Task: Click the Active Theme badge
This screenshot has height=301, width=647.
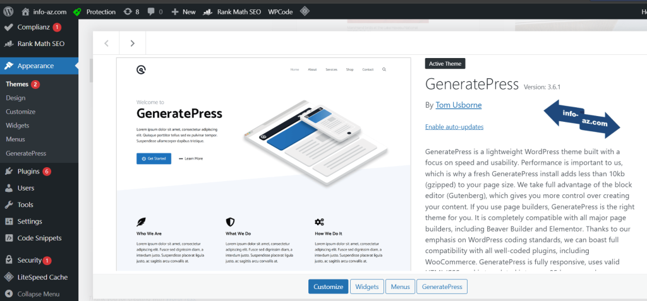Action: click(x=445, y=64)
